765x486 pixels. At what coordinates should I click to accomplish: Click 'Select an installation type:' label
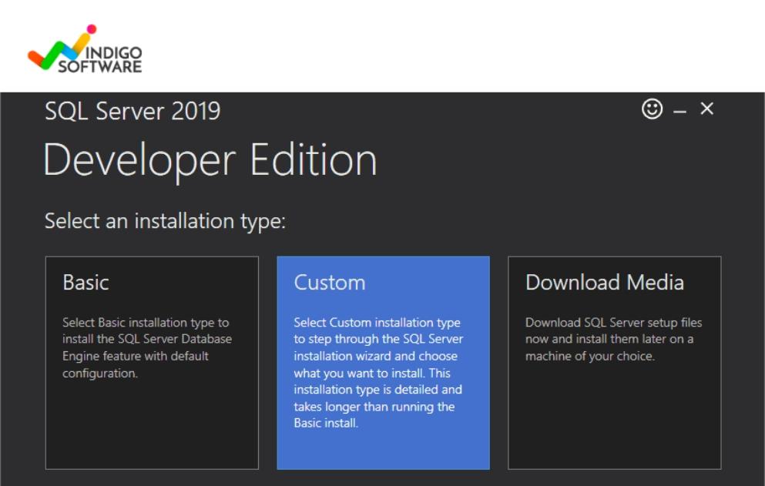(165, 221)
